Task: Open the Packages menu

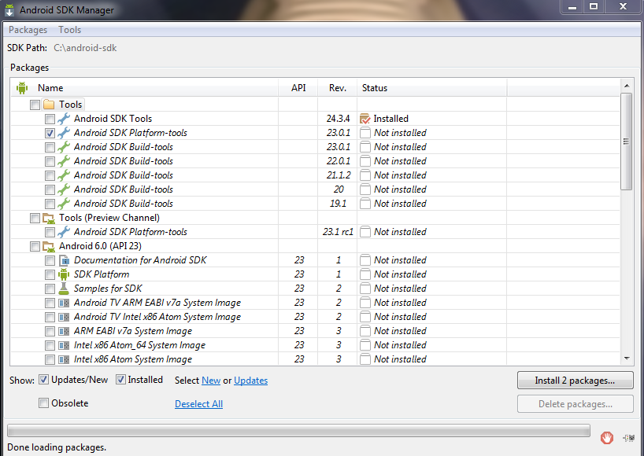Action: click(x=28, y=30)
